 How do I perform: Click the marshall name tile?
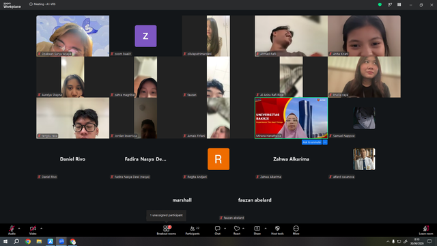pos(182,200)
